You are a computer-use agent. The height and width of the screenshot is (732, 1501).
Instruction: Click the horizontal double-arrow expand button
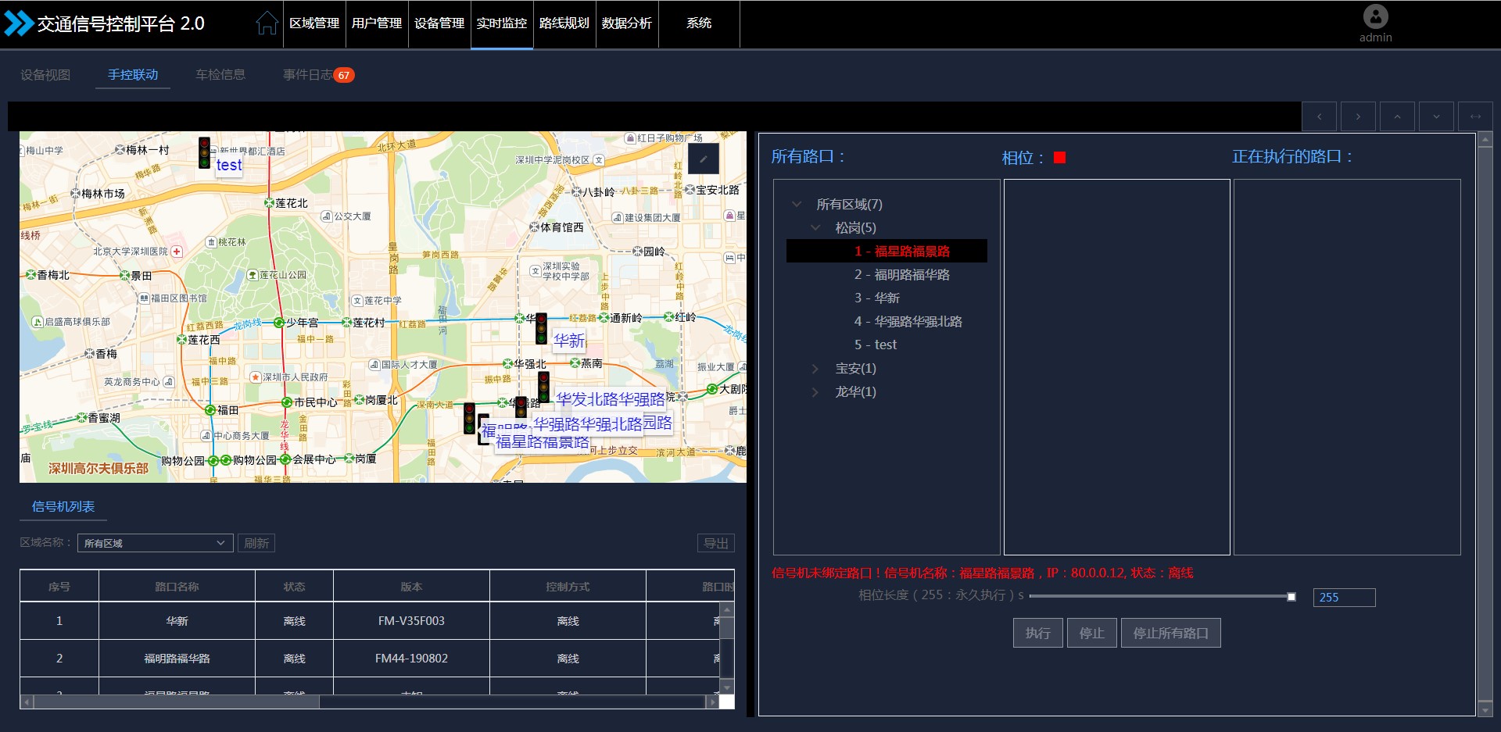[1475, 116]
